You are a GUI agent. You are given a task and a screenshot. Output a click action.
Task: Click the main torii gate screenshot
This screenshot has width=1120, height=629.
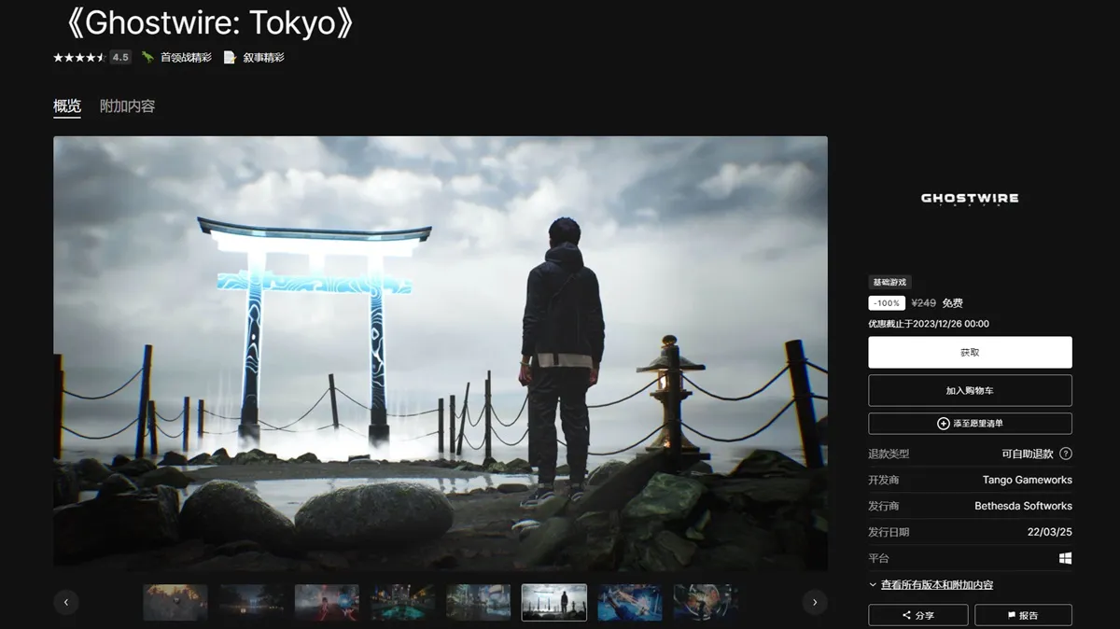(x=441, y=353)
